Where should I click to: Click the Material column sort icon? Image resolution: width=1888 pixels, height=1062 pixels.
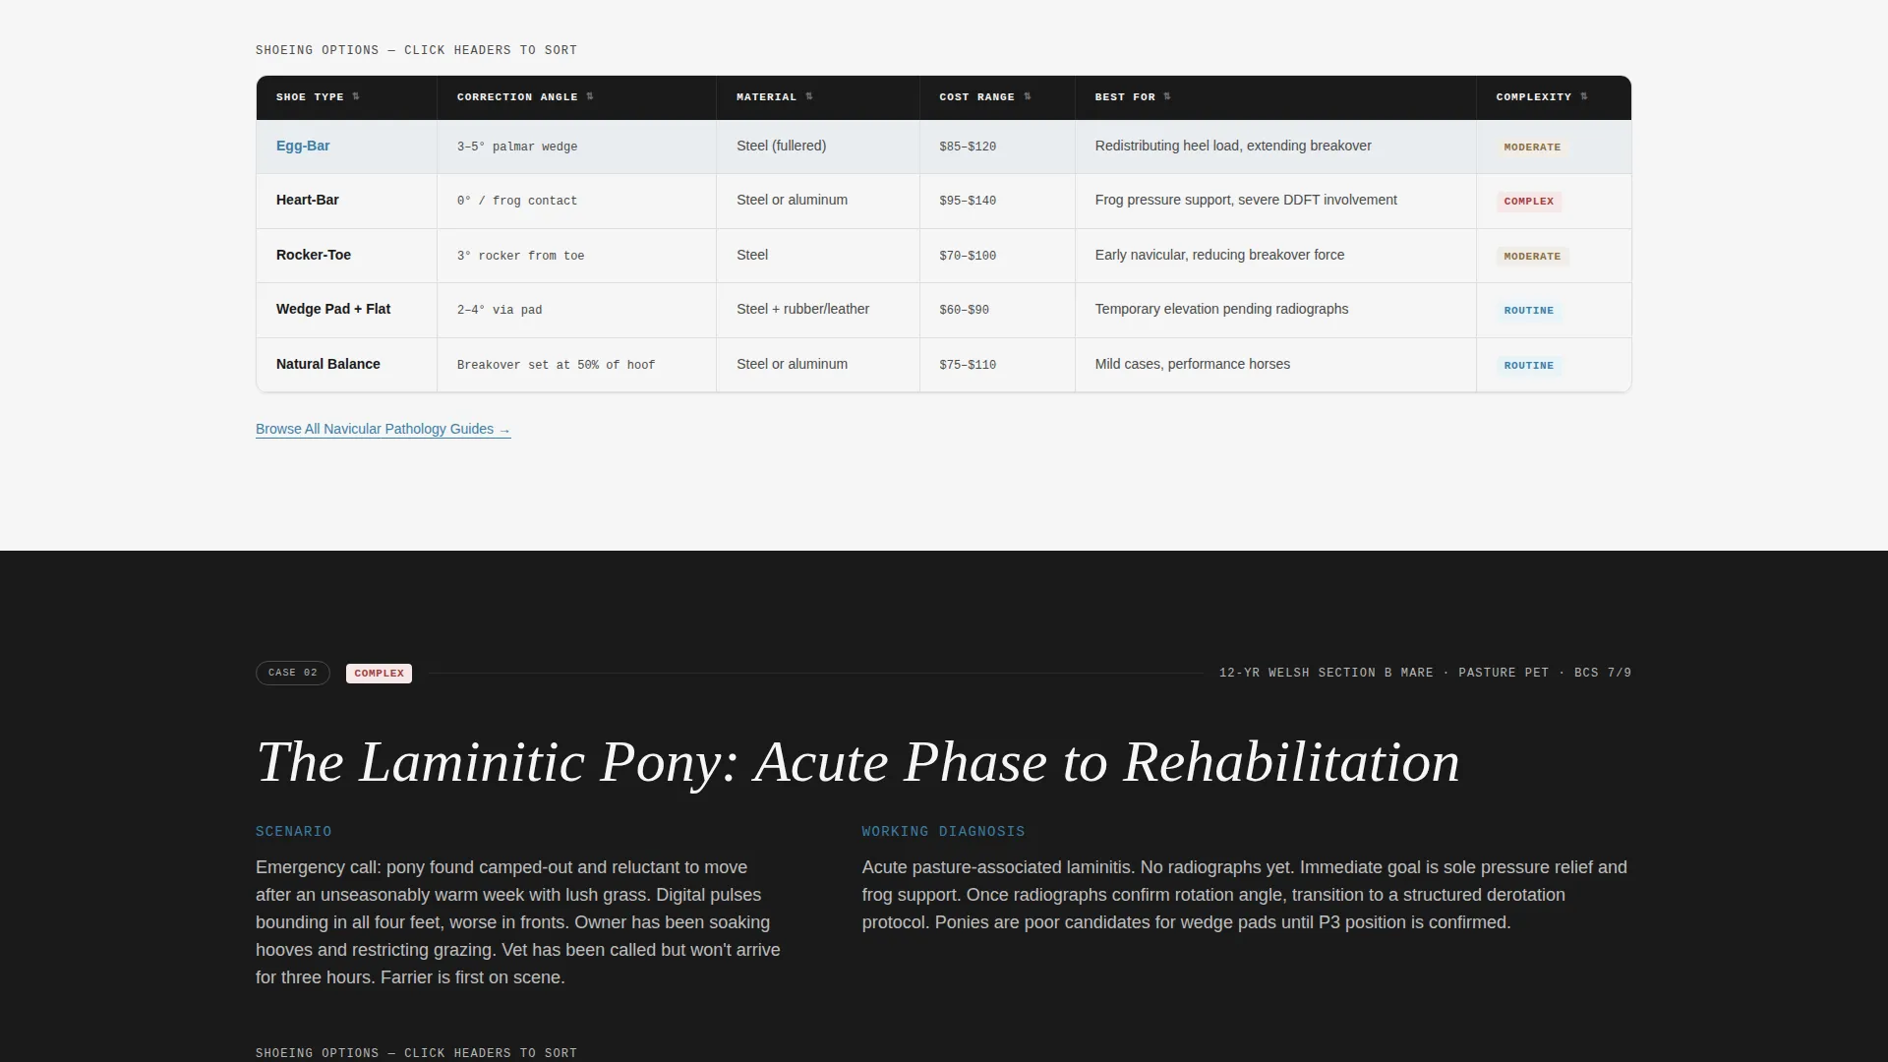809,96
